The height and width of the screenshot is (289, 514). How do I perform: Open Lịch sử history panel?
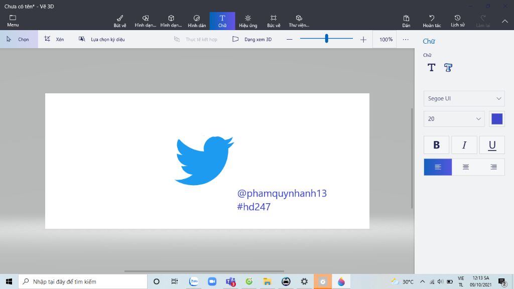pos(458,21)
